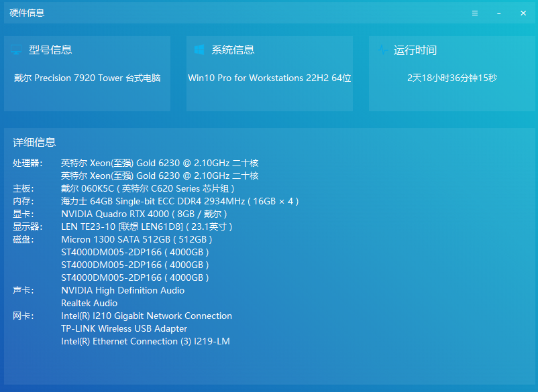Select the Micron 1300 SATA 512GB disk

(x=137, y=239)
